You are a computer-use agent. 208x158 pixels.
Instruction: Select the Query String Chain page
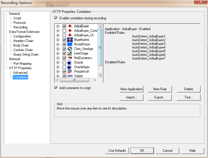(x=26, y=54)
